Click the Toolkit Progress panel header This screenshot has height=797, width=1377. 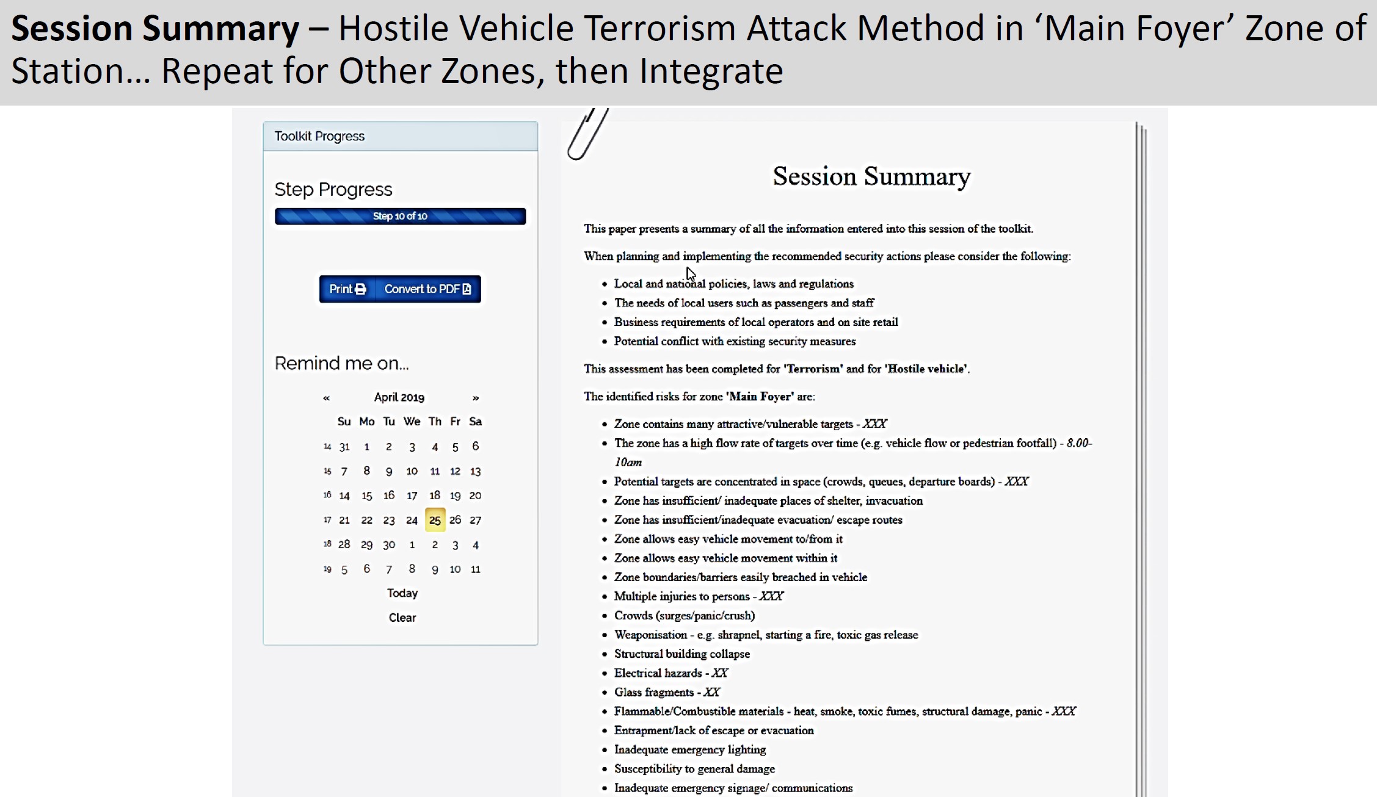pos(401,136)
